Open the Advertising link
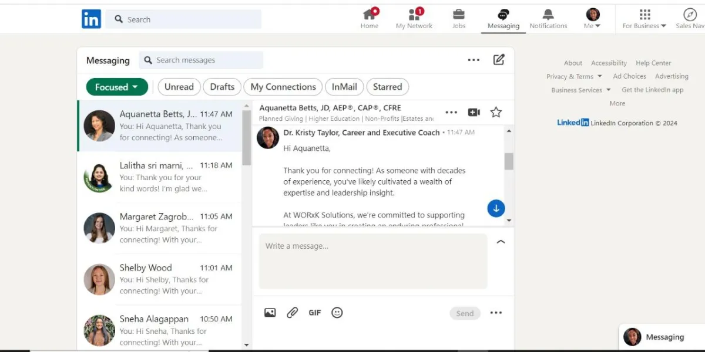The height and width of the screenshot is (352, 705). [672, 76]
